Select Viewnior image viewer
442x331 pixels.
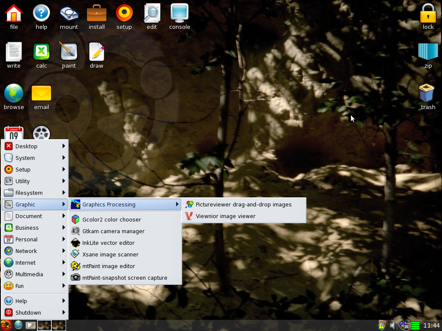tap(225, 216)
